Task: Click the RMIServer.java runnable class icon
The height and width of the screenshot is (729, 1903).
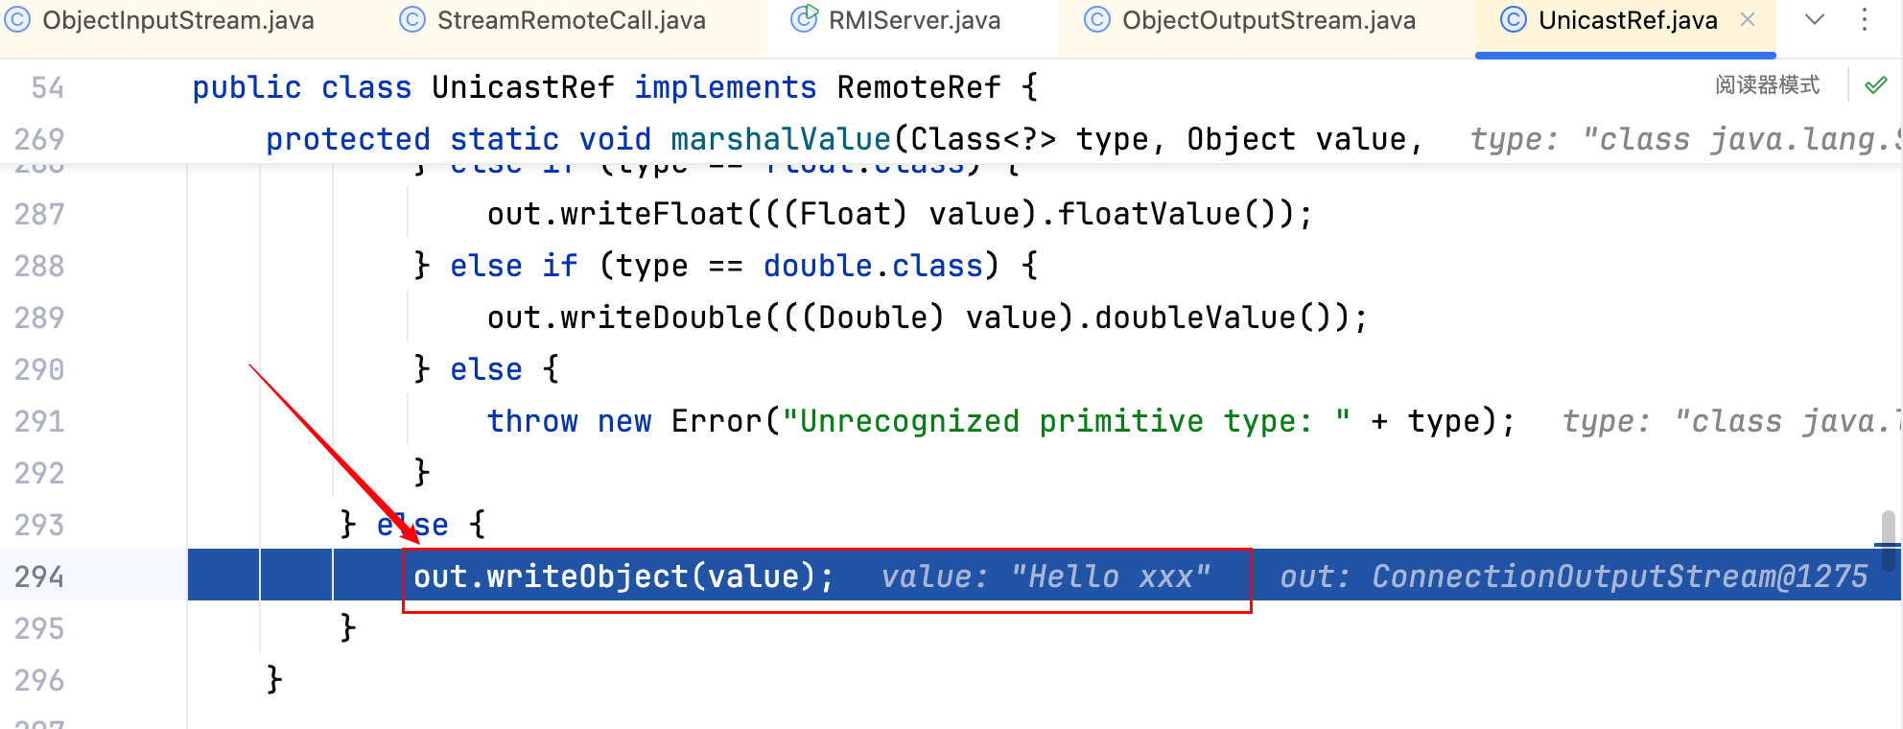Action: (804, 19)
